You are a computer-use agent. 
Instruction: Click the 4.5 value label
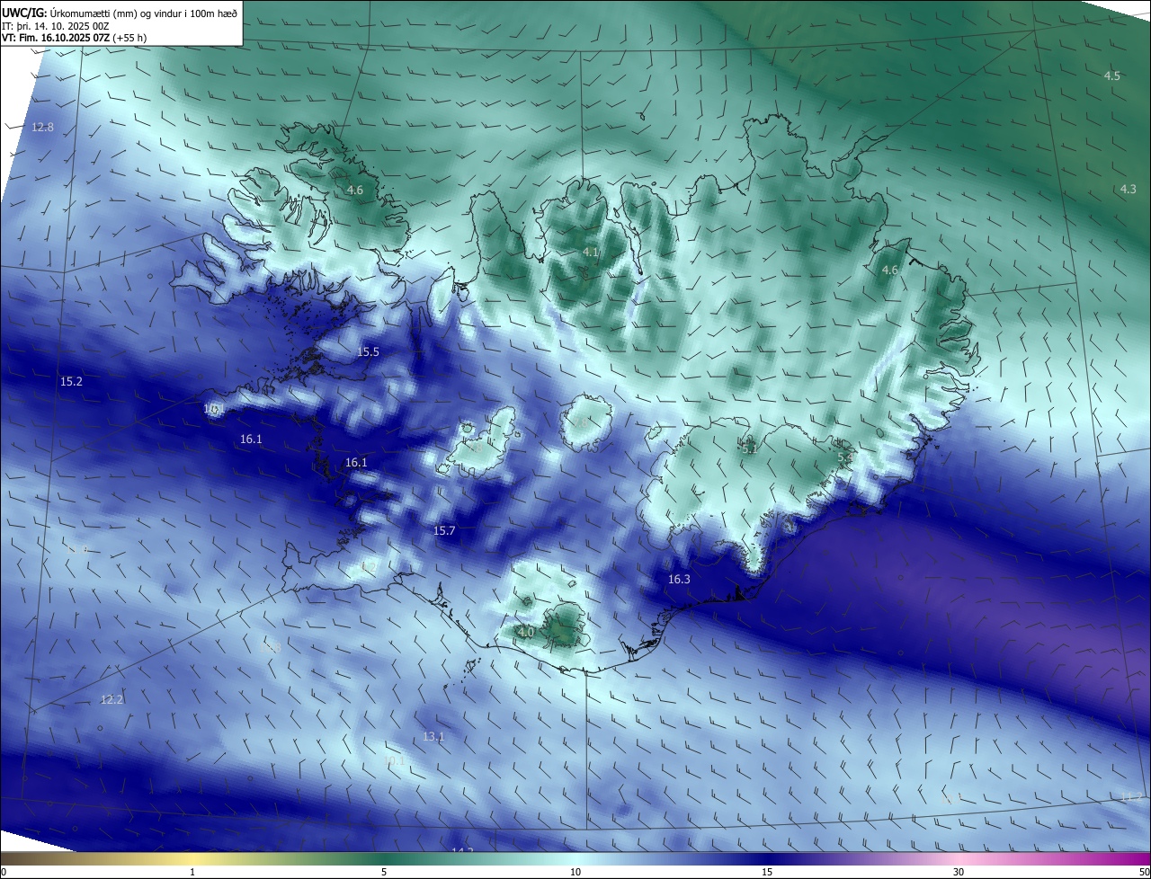1112,76
